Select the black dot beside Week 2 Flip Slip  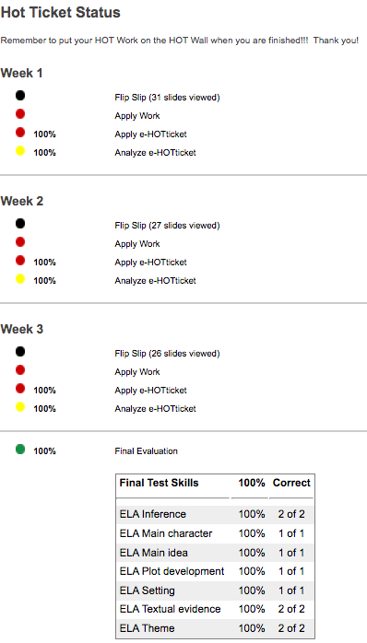tap(20, 224)
